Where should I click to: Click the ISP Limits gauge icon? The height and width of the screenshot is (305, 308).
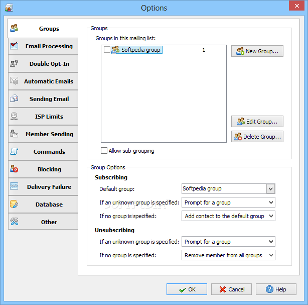point(14,116)
